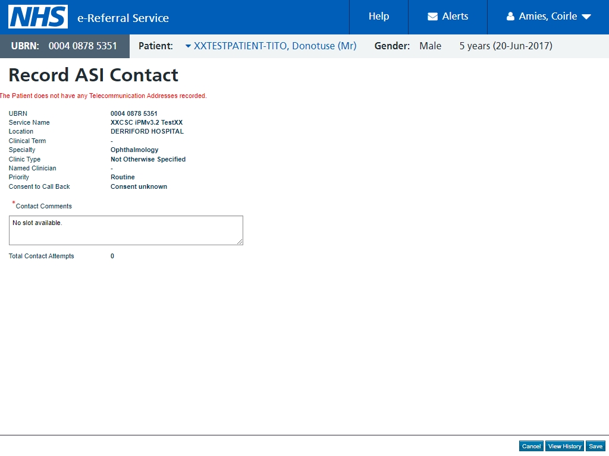The height and width of the screenshot is (456, 609).
Task: Click the Record ASI Contact heading
Action: (93, 75)
